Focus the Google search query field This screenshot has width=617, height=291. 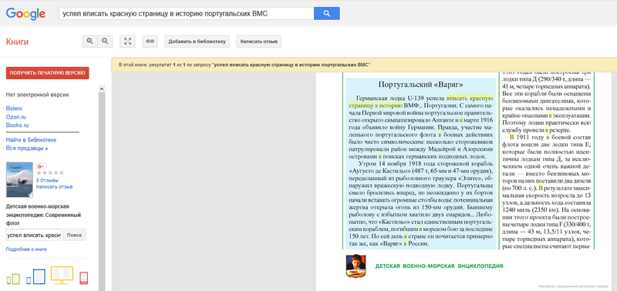point(187,13)
